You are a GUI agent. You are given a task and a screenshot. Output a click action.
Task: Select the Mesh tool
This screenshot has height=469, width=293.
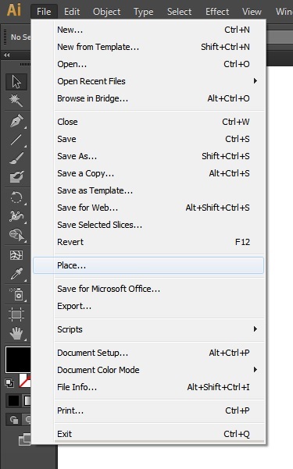click(16, 255)
